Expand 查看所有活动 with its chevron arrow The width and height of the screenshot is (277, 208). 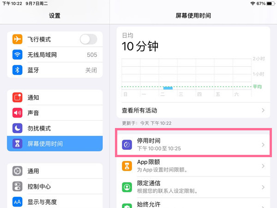coord(263,110)
